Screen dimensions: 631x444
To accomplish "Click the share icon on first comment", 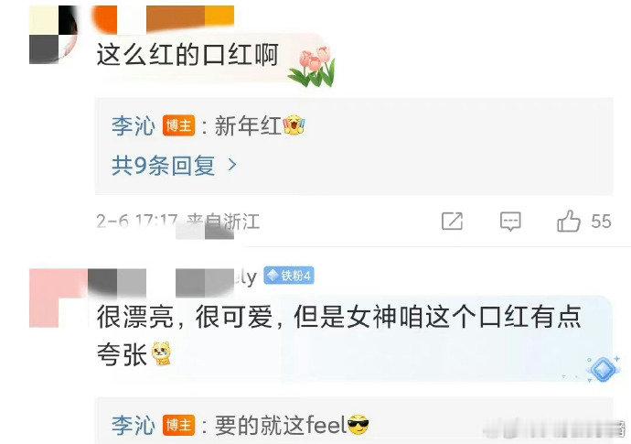I will pyautogui.click(x=453, y=222).
